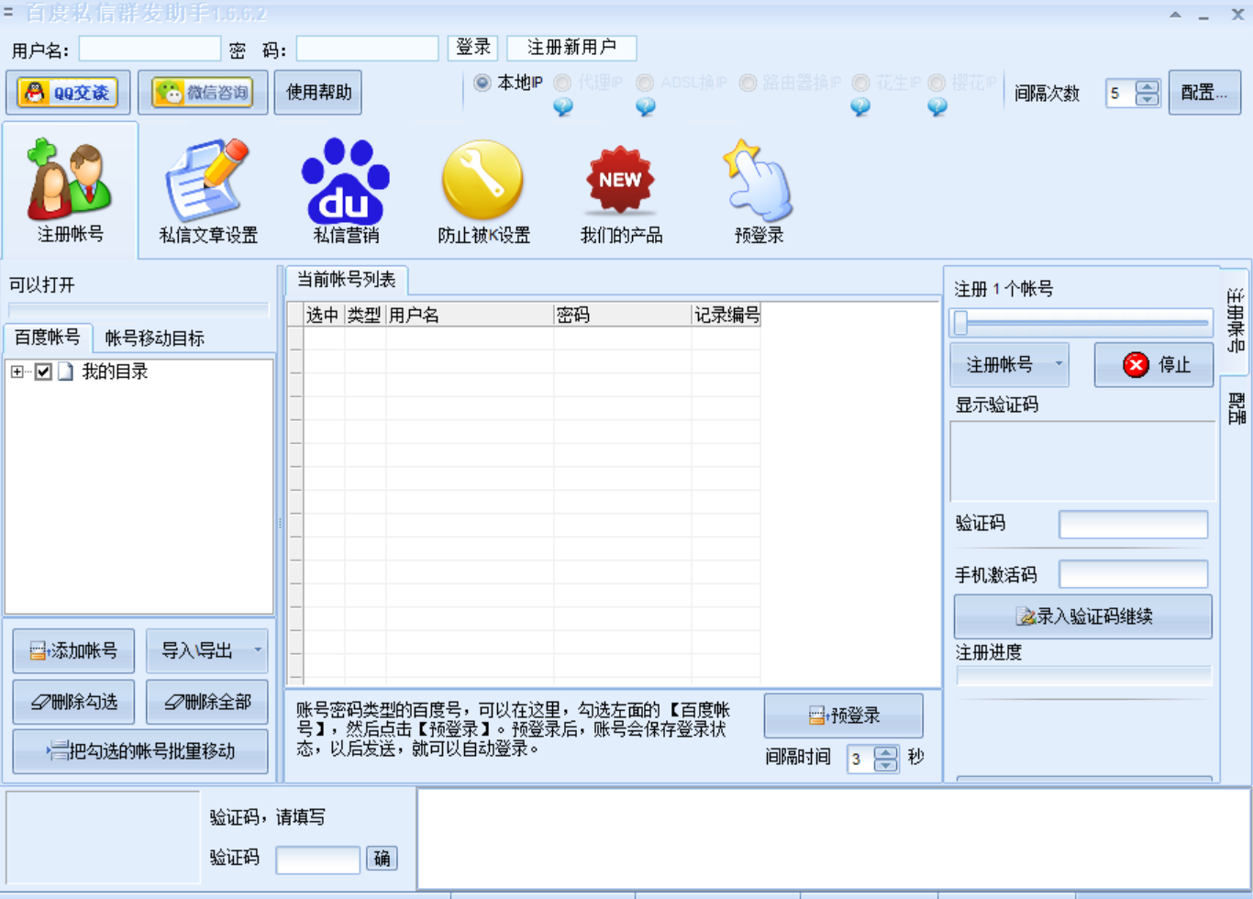Click the 配置... button

[1204, 93]
